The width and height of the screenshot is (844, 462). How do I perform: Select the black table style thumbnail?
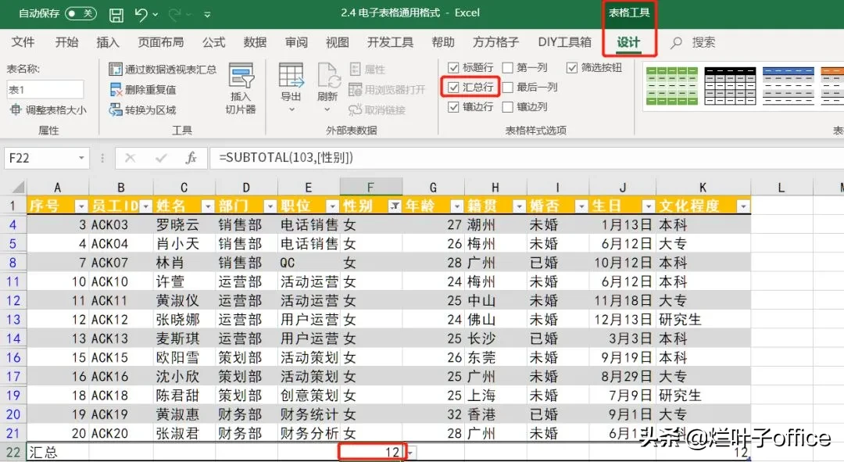pyautogui.click(x=730, y=86)
